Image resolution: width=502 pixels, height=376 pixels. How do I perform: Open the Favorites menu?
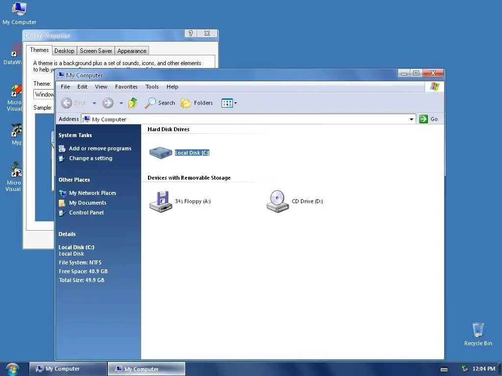(x=126, y=87)
